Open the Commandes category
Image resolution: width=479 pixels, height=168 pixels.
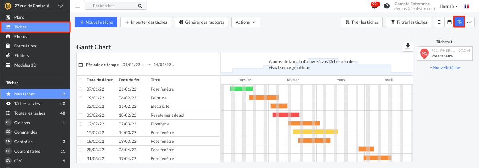point(35,132)
